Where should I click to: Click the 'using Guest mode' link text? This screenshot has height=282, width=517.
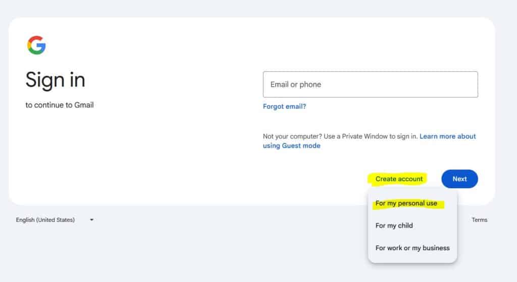291,146
